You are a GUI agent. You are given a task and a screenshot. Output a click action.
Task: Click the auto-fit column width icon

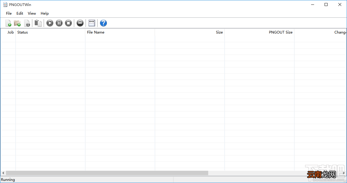[x=92, y=23]
